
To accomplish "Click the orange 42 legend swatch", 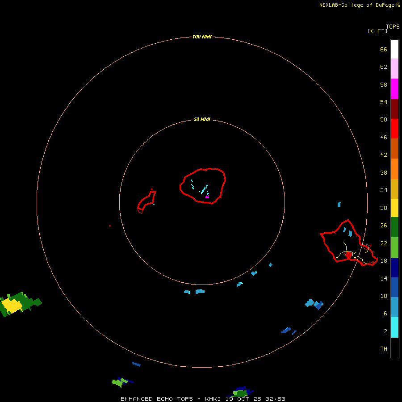I will [x=394, y=169].
